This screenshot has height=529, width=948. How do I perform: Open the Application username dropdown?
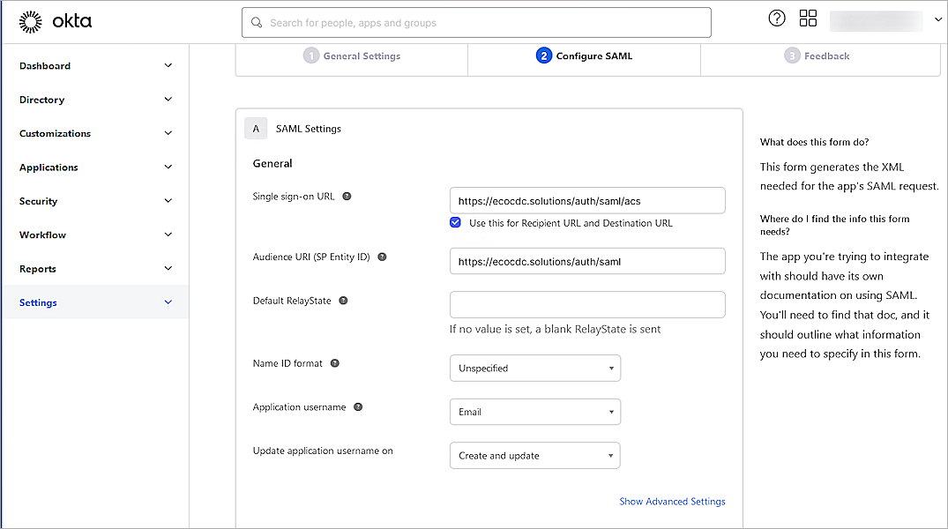click(x=534, y=412)
